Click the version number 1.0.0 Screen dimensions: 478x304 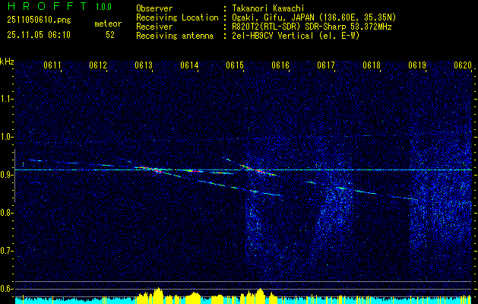pyautogui.click(x=103, y=7)
